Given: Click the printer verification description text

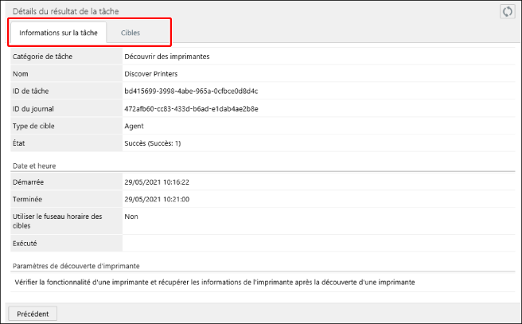Looking at the screenshot, I should [215, 282].
